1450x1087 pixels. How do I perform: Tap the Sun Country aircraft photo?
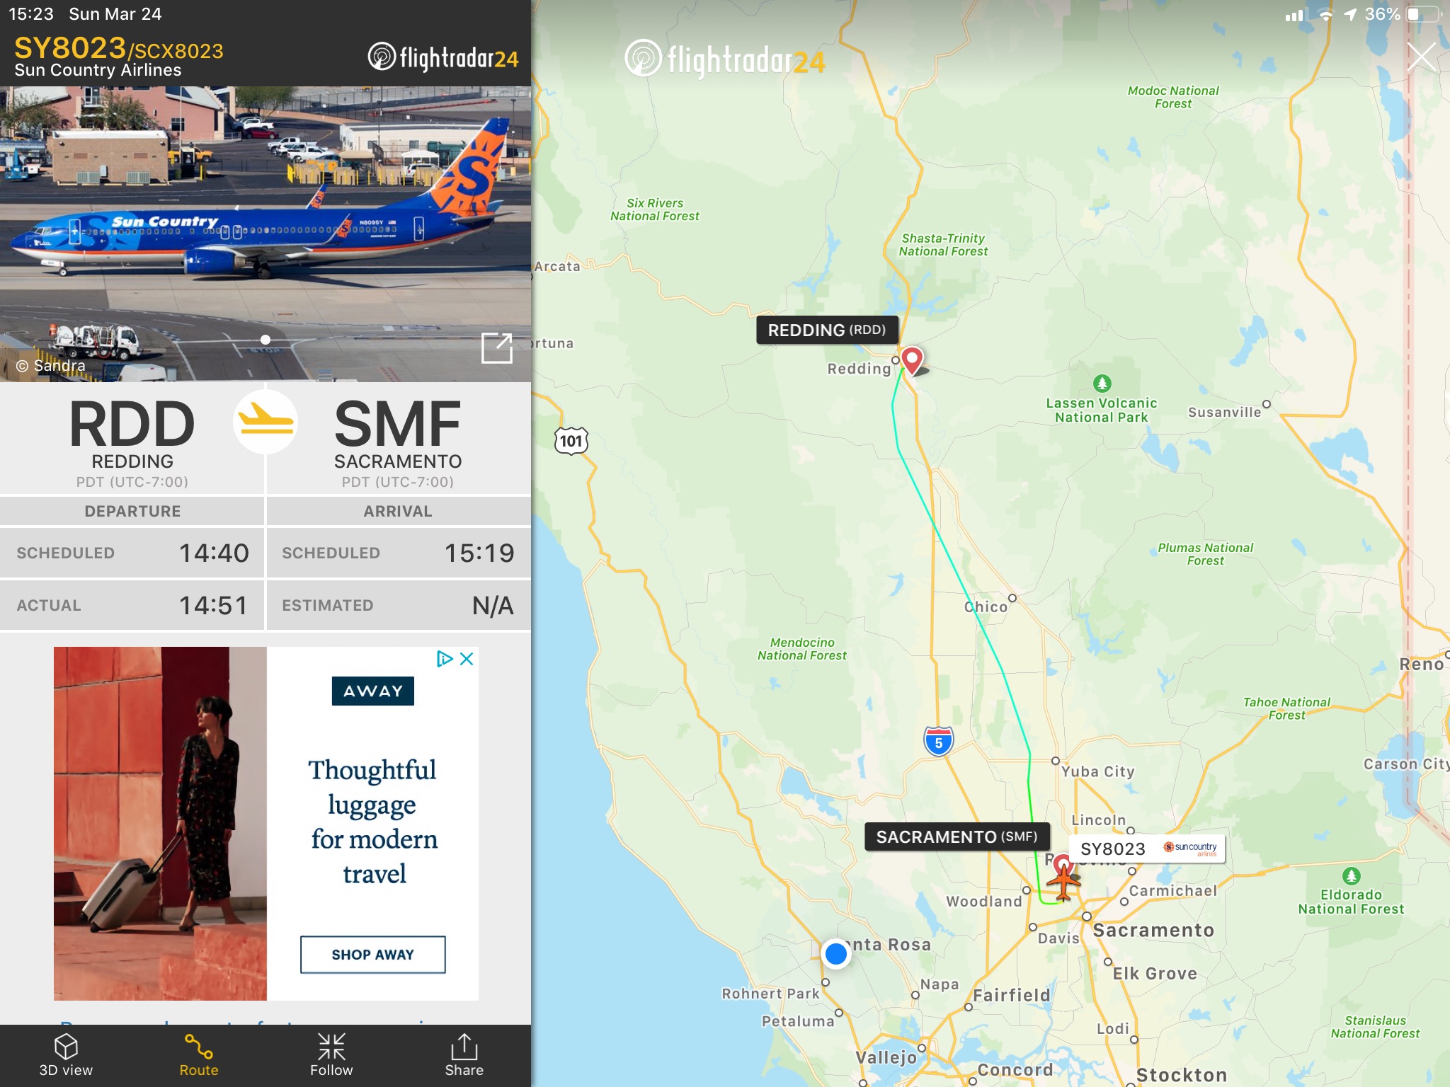(x=266, y=234)
